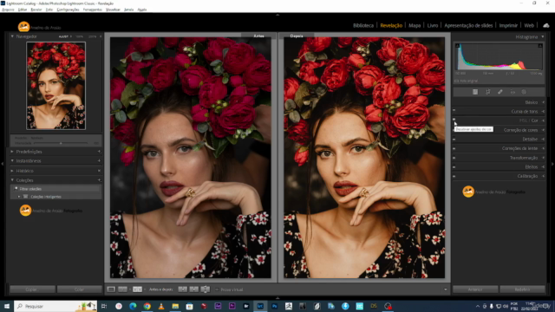Screen dimensions: 555x312
Task: Click the Colar button
Action: click(x=79, y=289)
